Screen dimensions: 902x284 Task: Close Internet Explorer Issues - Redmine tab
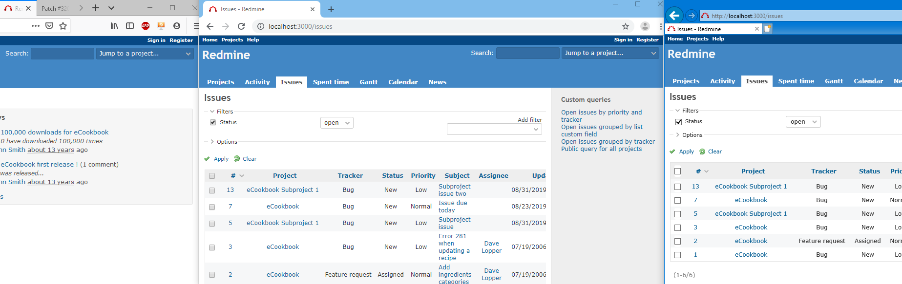point(757,29)
